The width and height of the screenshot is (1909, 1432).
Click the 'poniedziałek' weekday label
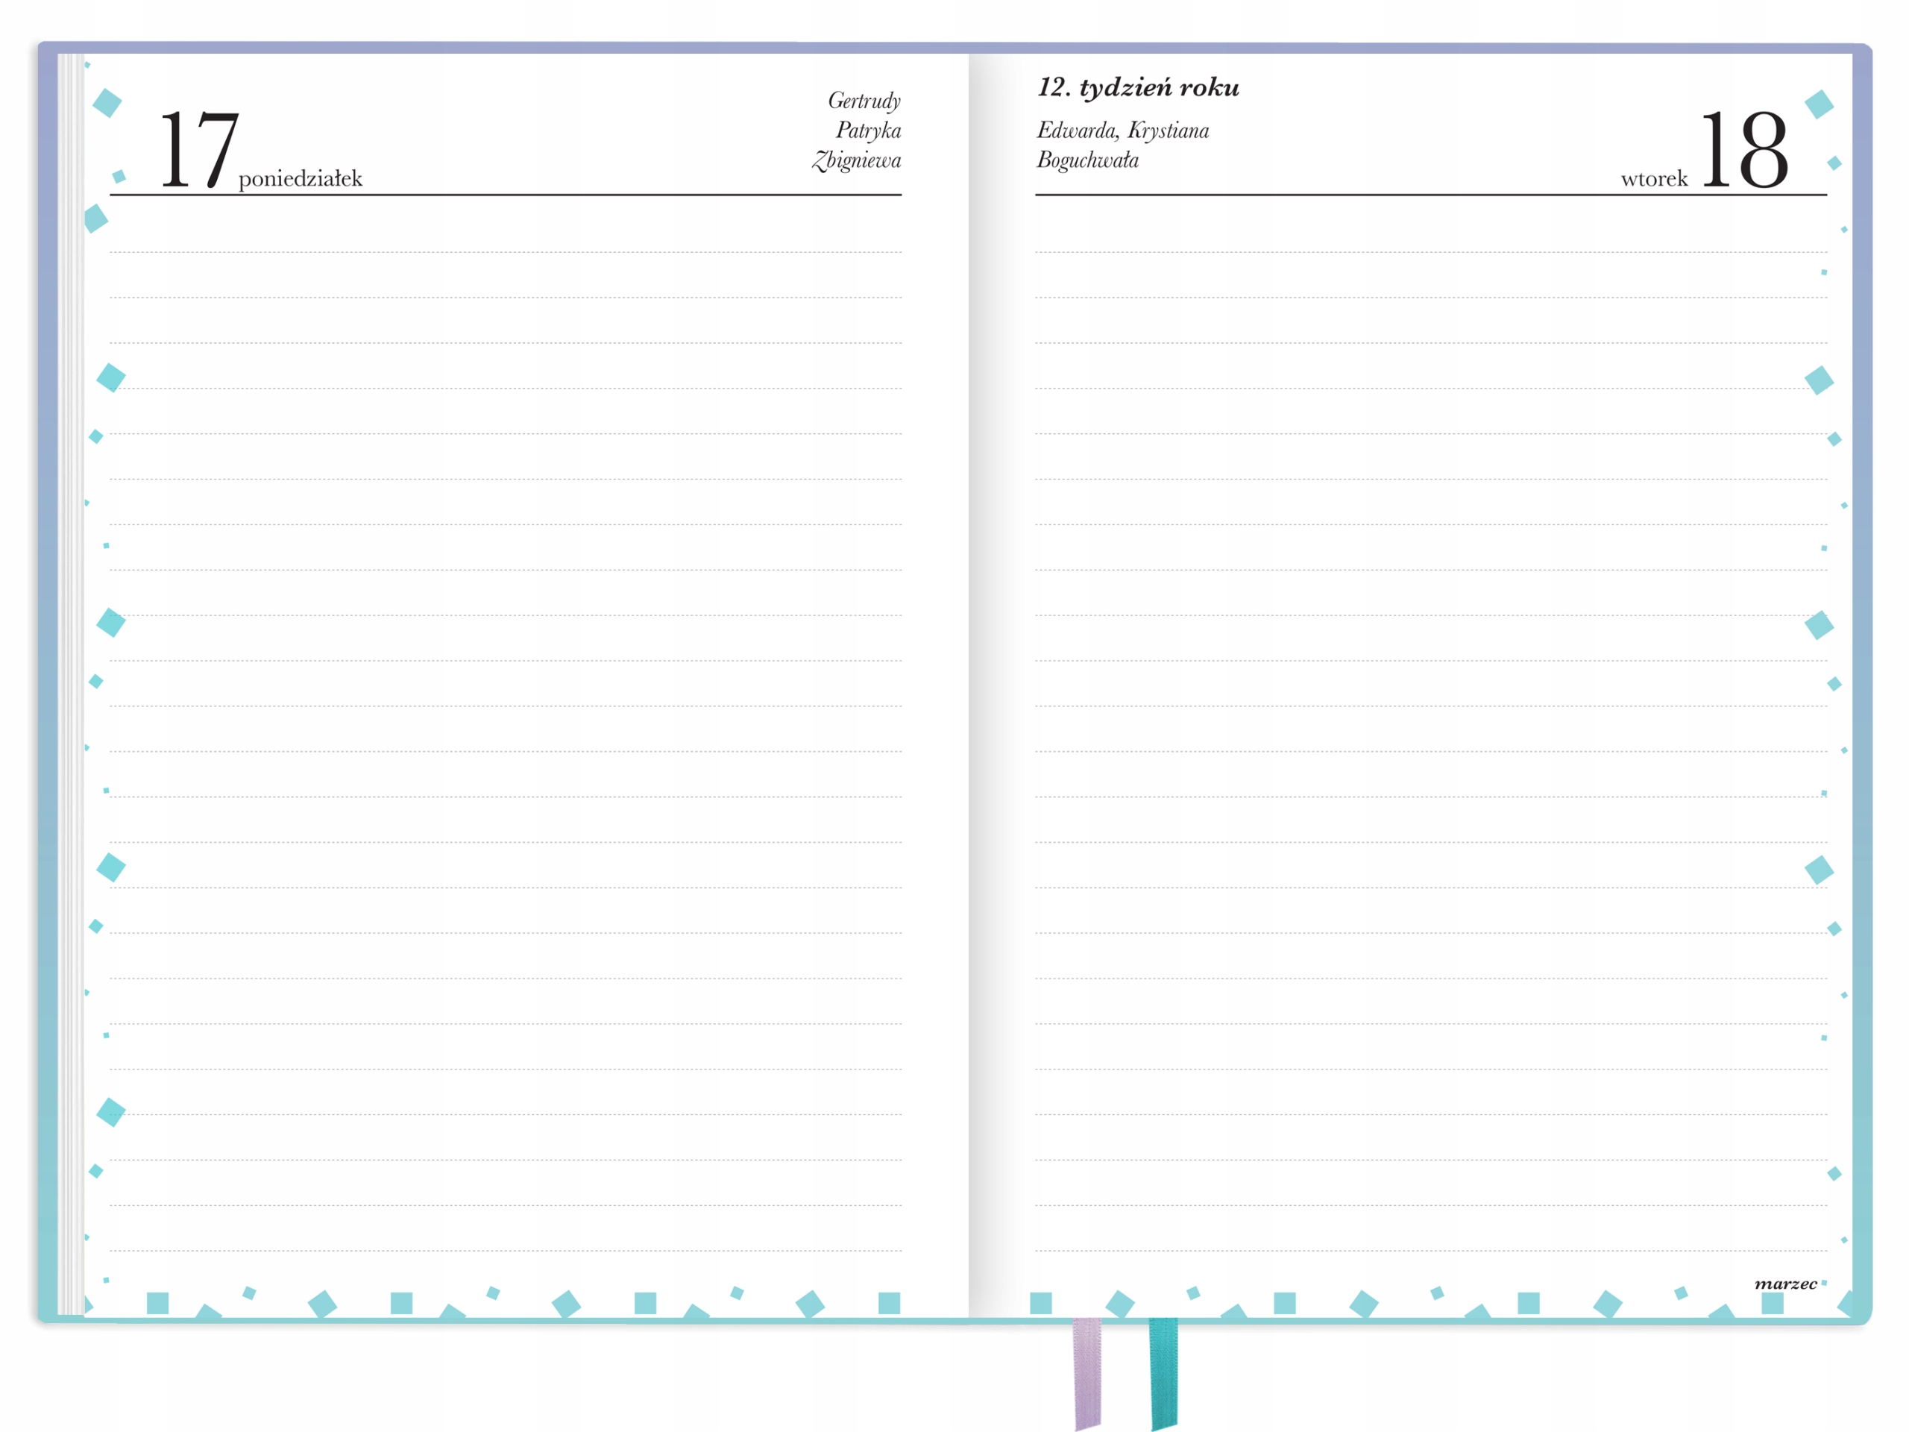(301, 179)
